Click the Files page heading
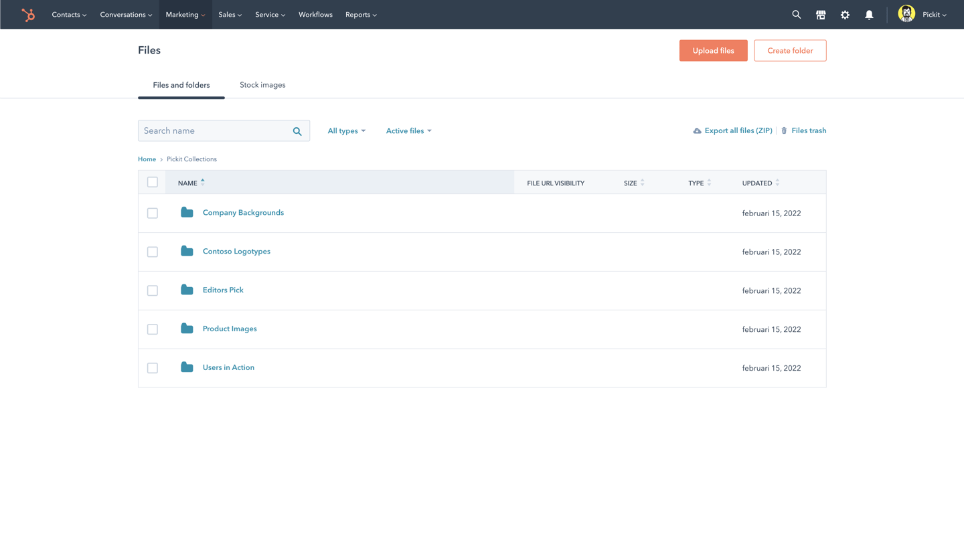 149,51
